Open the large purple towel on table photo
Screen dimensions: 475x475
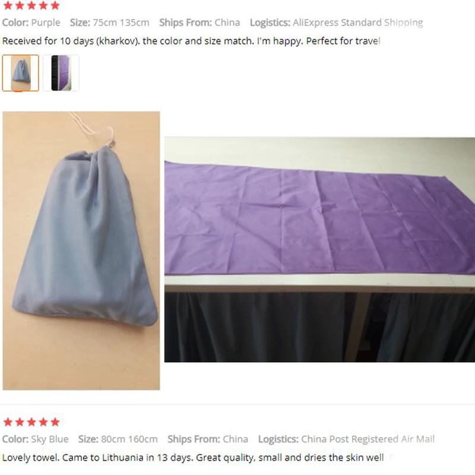click(319, 249)
